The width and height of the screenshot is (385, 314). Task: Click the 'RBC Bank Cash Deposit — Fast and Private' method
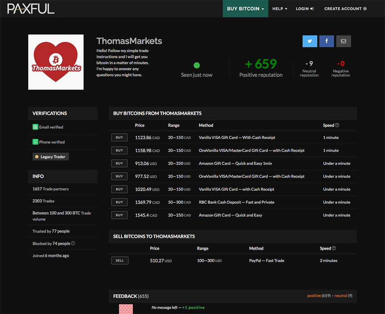click(236, 202)
